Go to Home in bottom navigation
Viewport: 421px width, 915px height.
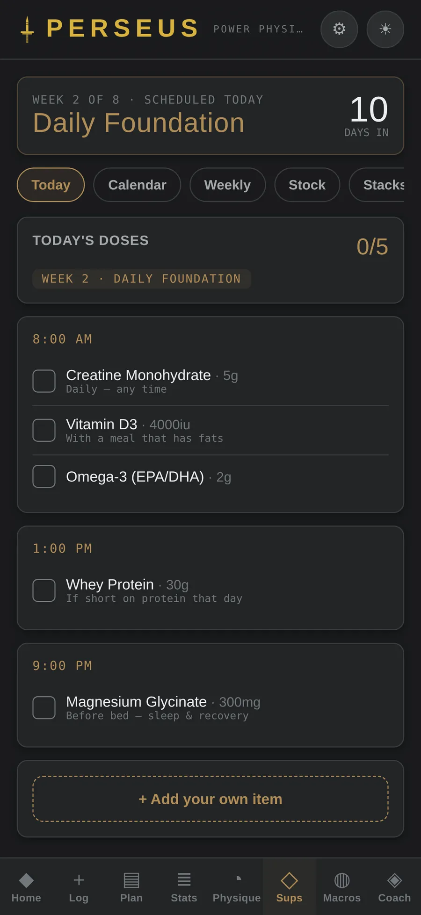coord(26,887)
